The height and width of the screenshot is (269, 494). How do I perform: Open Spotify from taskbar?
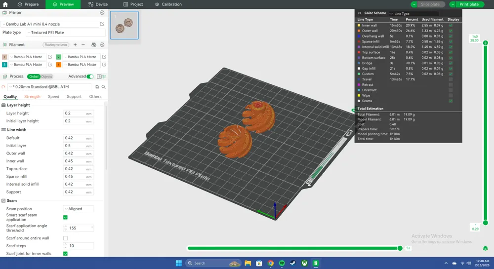point(282,263)
